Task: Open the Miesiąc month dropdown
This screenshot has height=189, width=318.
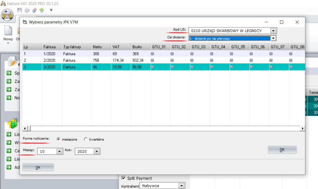Action: click(60, 151)
